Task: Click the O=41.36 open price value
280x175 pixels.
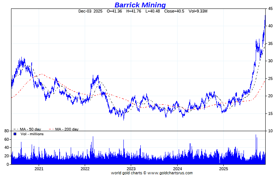Action: click(114, 11)
